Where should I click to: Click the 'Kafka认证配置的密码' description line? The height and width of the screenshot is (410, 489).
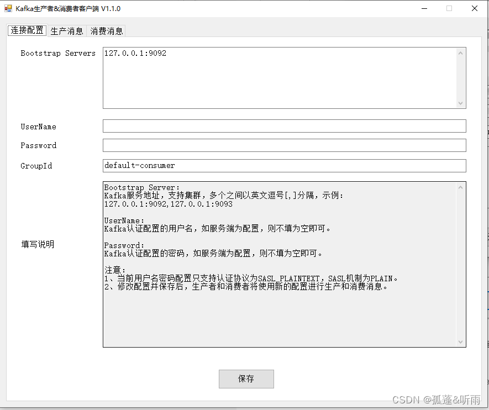click(213, 253)
